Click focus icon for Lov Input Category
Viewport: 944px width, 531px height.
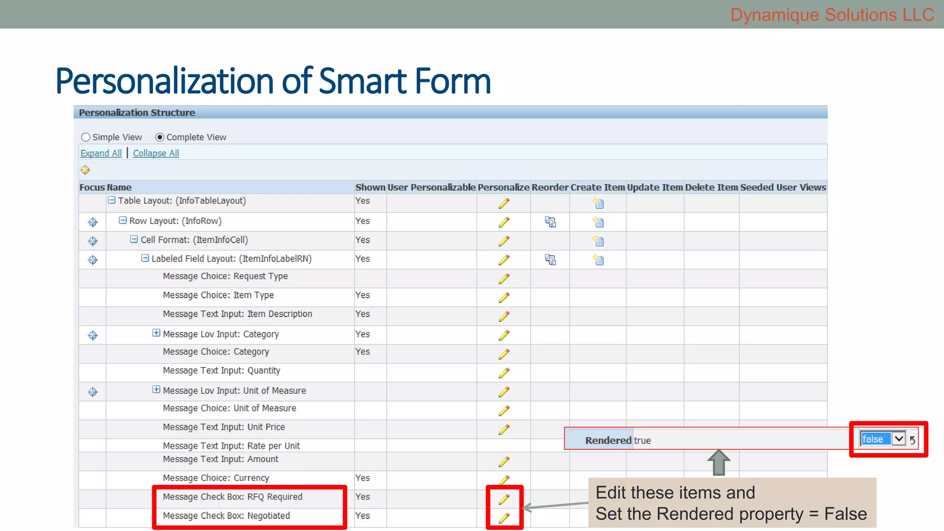pyautogui.click(x=93, y=335)
